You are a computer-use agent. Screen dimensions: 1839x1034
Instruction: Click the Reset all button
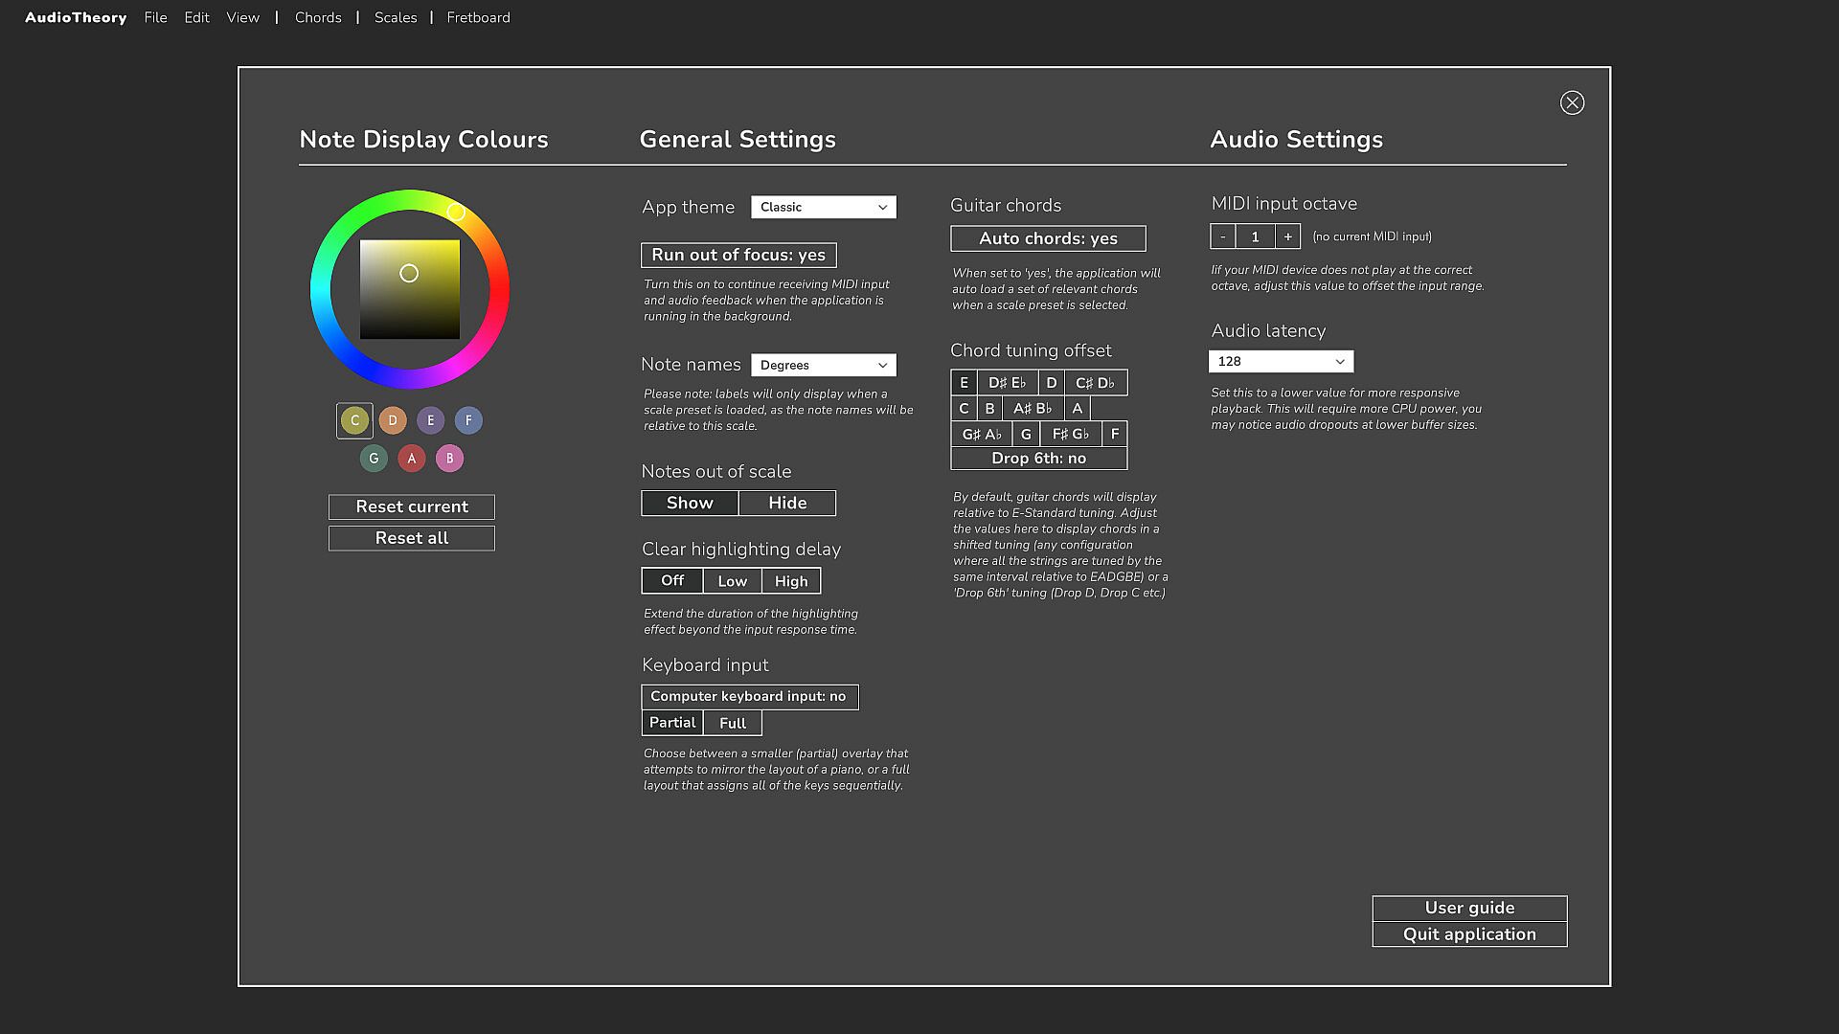point(412,538)
